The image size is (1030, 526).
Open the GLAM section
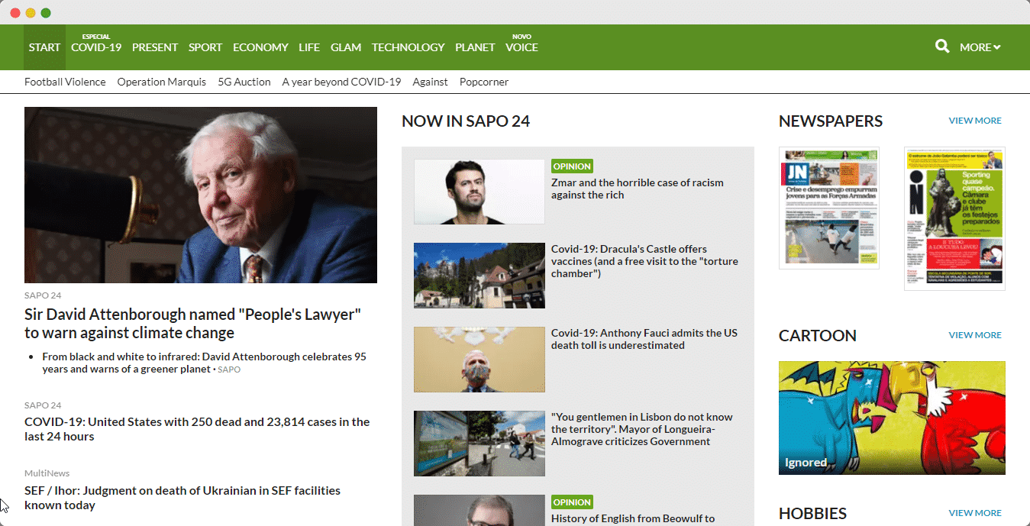[346, 47]
